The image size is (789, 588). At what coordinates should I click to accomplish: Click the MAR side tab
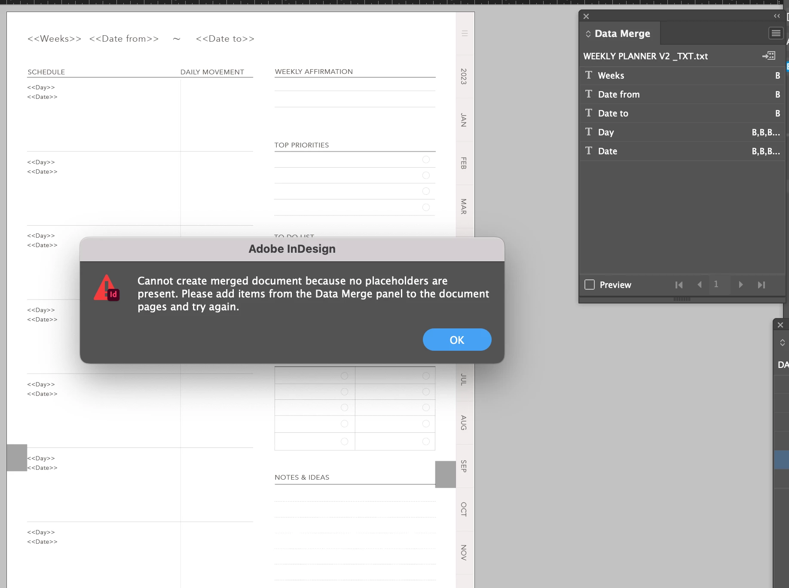[x=464, y=206]
